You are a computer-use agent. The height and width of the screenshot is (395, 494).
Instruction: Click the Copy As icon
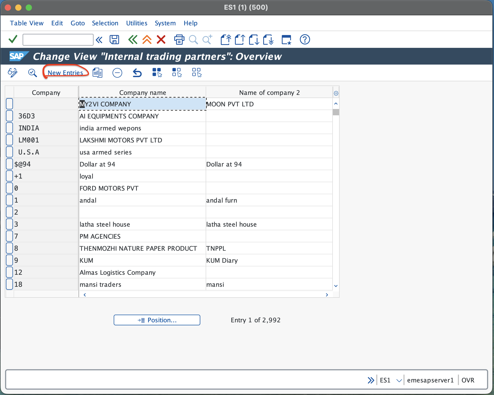coord(98,73)
